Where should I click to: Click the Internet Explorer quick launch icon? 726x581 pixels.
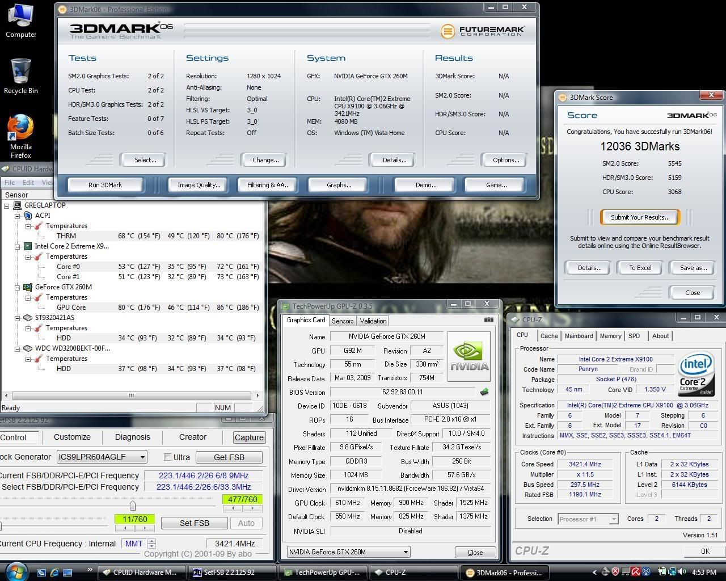54,572
